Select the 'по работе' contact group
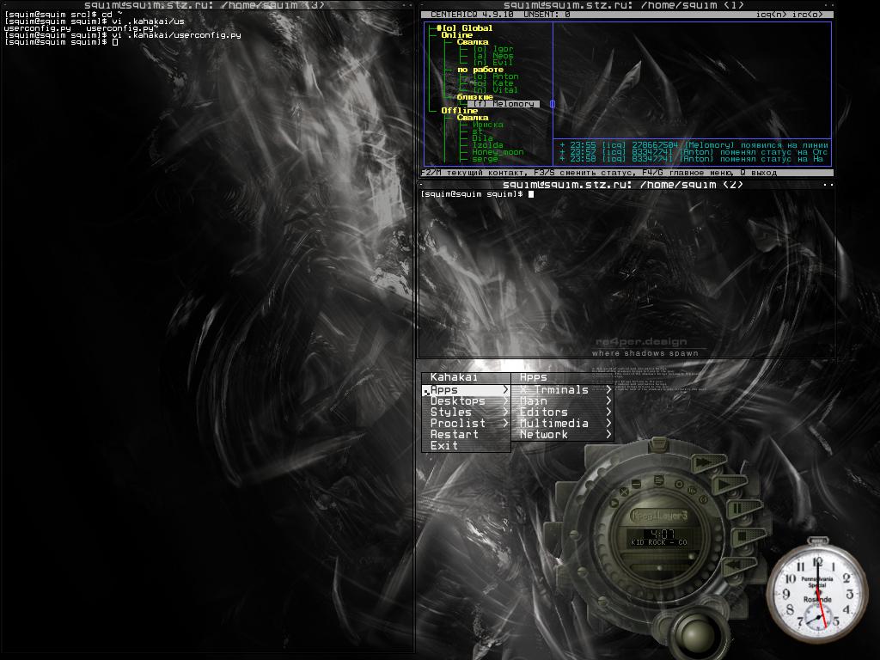Image resolution: width=880 pixels, height=660 pixels. tap(480, 70)
